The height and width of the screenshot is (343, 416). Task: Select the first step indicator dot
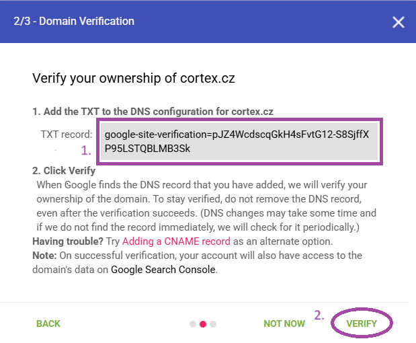pos(193,323)
